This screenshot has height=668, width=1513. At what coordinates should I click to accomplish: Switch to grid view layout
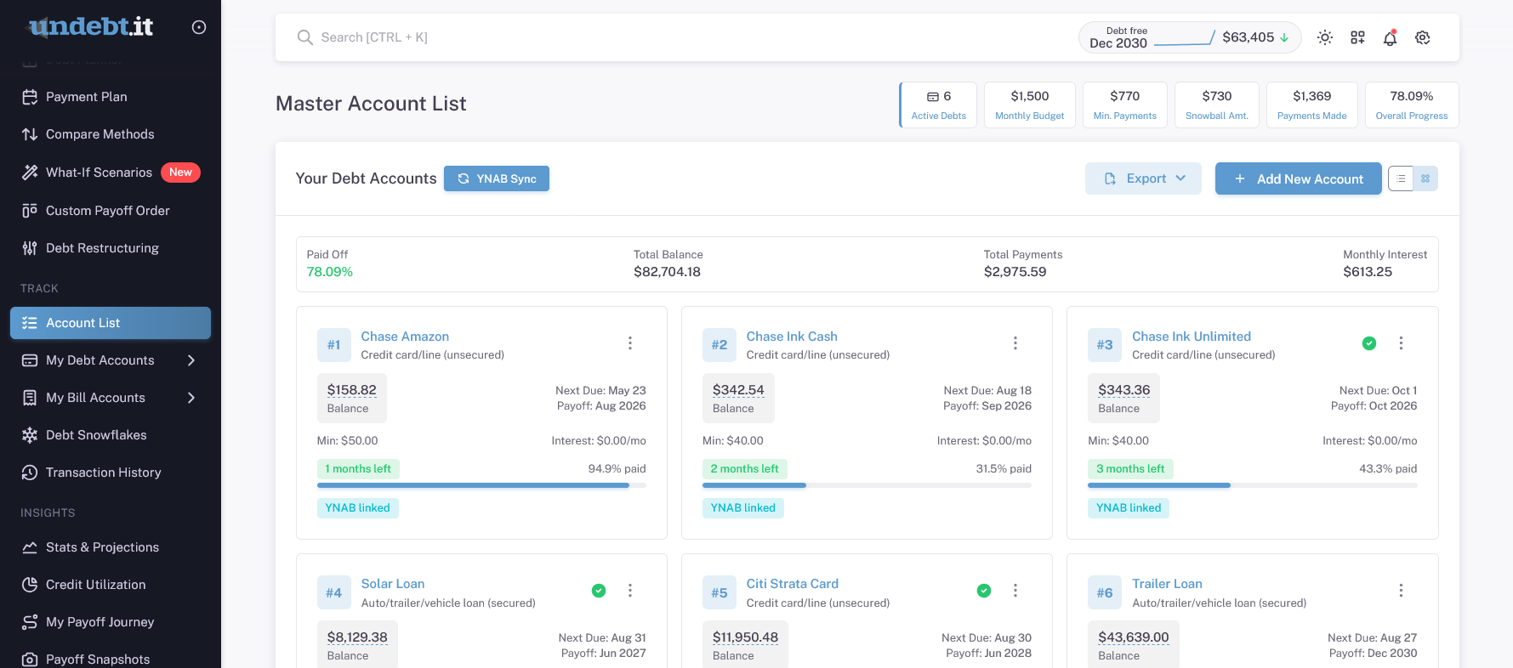coord(1425,178)
